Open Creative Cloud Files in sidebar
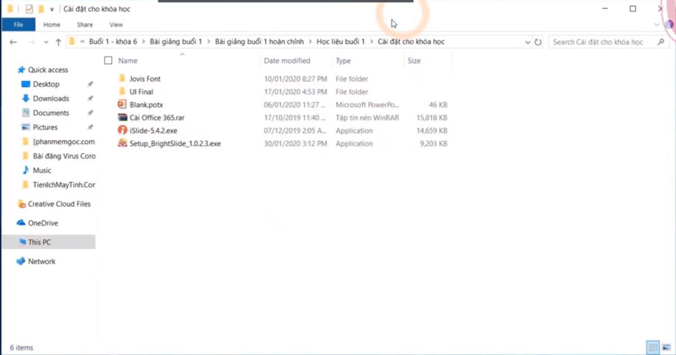Screen dimensions: 676x355 [59, 204]
